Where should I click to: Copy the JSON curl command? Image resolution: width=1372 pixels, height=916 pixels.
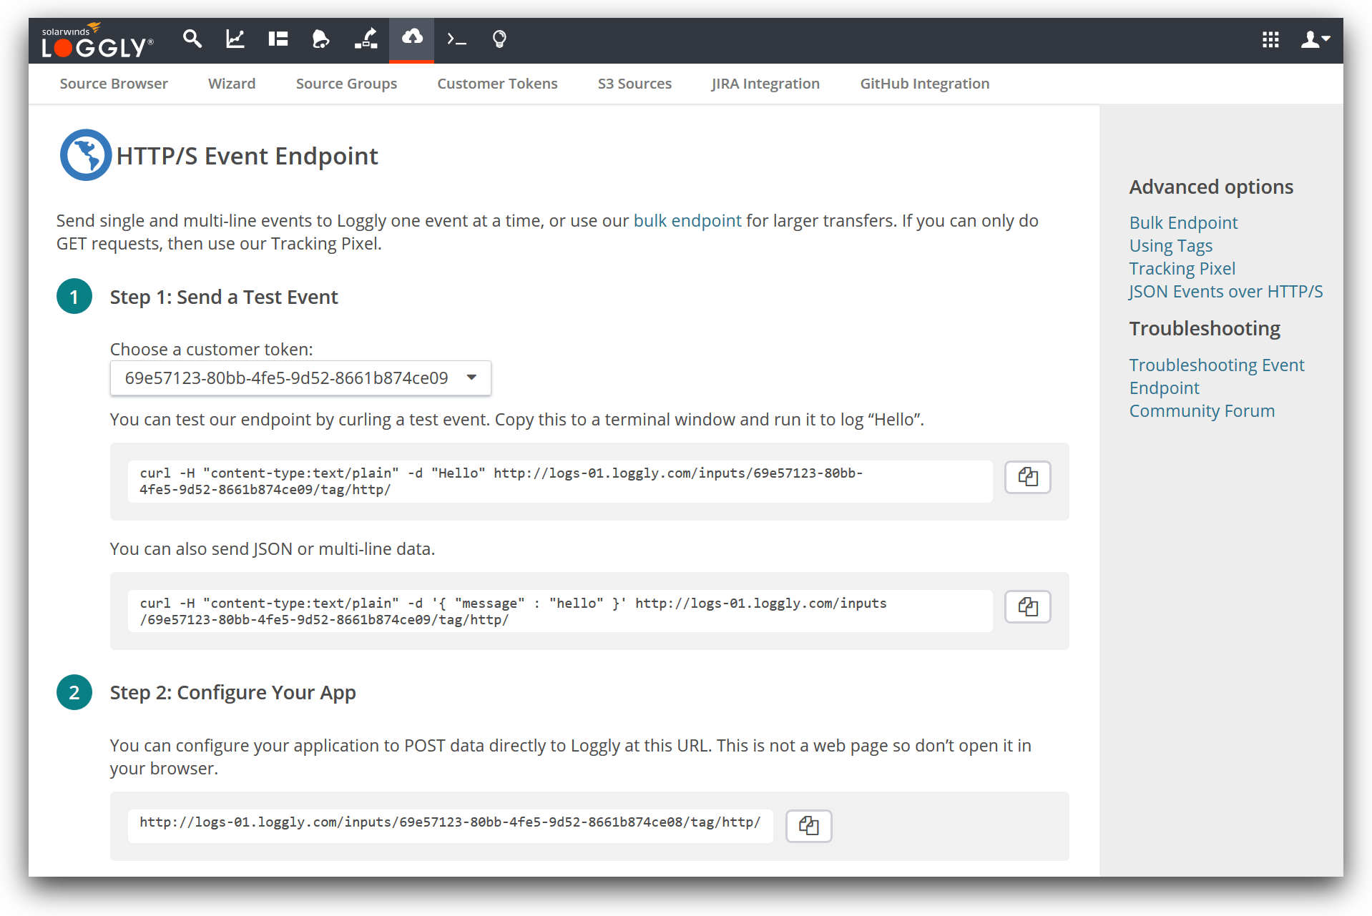[x=1027, y=607]
